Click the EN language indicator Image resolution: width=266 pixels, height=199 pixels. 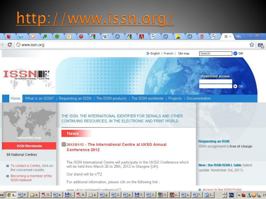(x=231, y=195)
